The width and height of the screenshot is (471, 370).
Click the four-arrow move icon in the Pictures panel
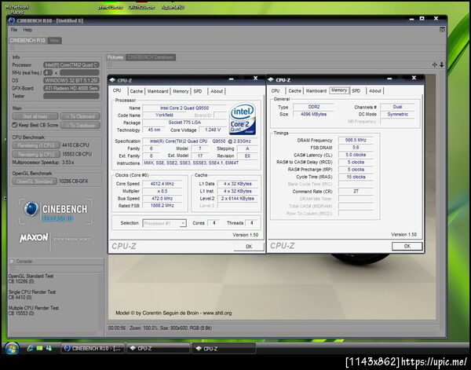click(x=434, y=64)
